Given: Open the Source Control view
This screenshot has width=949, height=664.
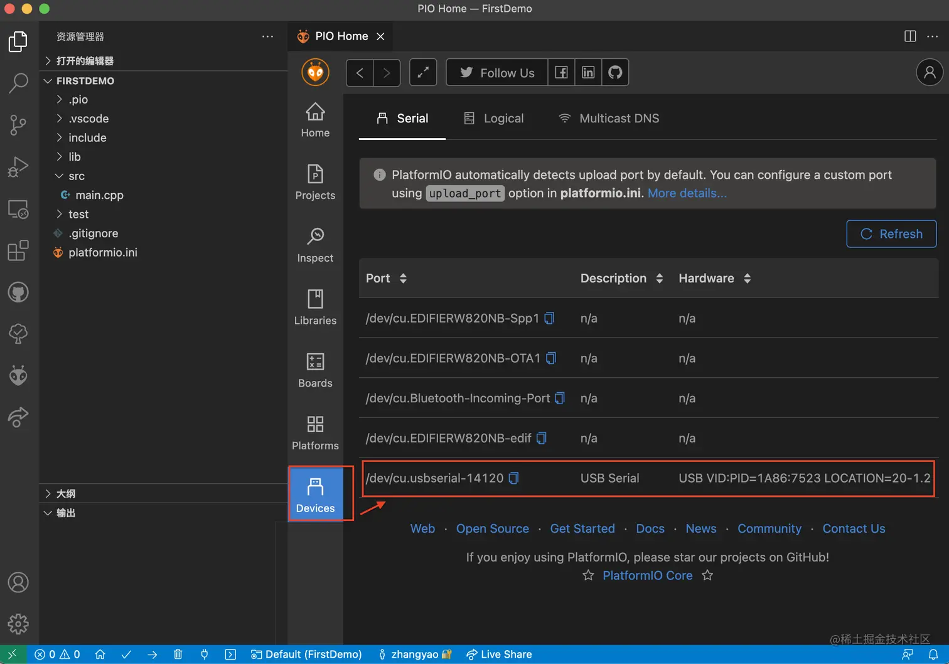Looking at the screenshot, I should tap(18, 125).
